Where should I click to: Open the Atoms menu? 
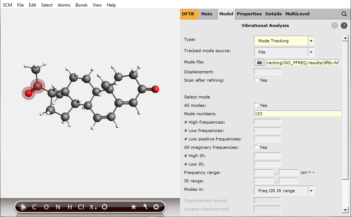pyautogui.click(x=64, y=5)
